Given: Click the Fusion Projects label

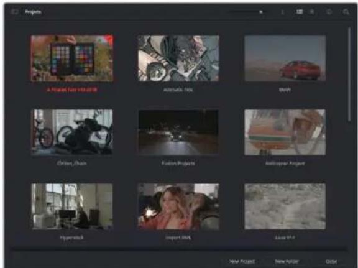Looking at the screenshot, I should click(x=178, y=164).
